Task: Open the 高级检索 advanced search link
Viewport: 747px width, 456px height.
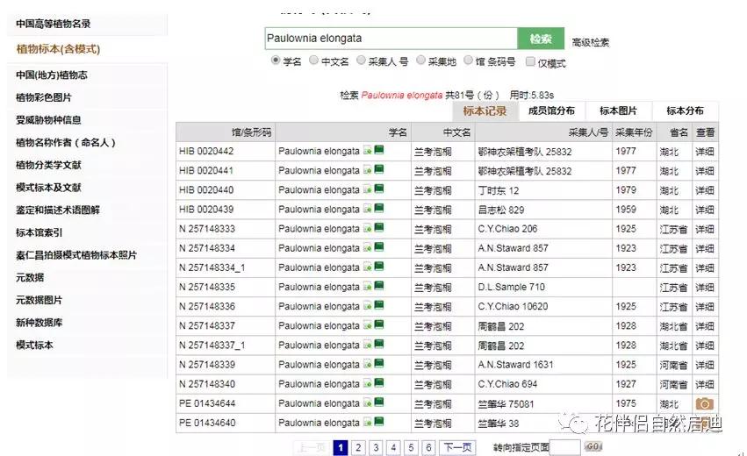Action: coord(591,42)
